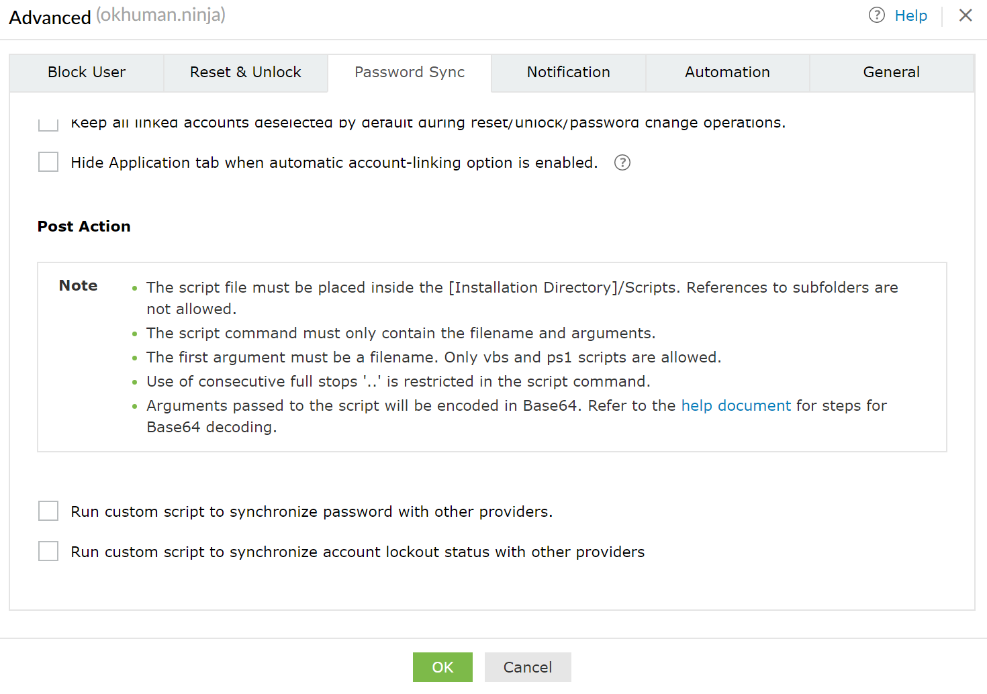
Task: Click the Cancel button
Action: 528,667
